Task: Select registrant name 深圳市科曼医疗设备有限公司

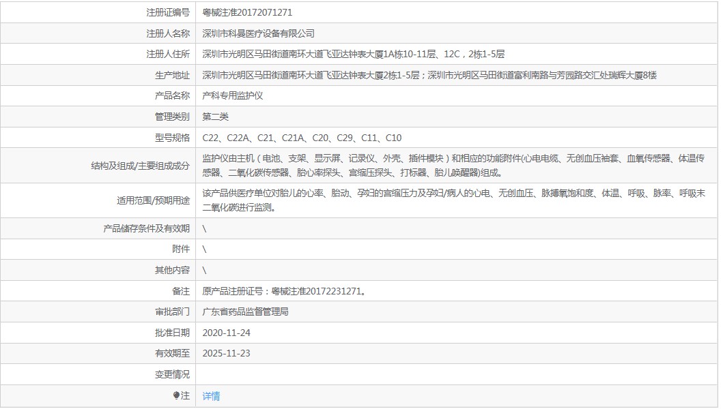Action: 258,33
